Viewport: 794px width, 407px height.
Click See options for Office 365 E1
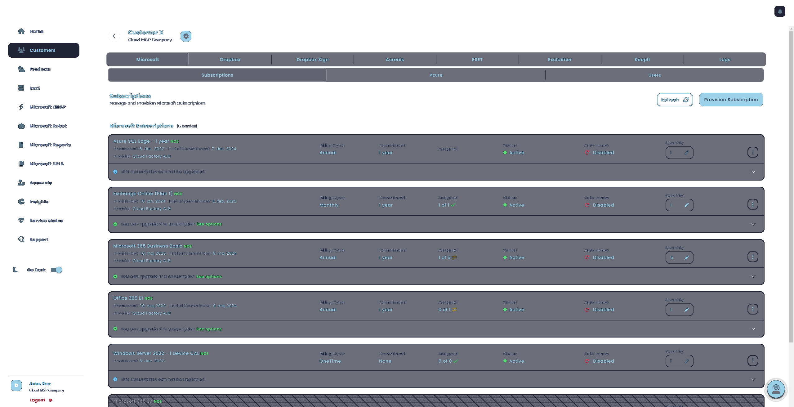click(x=209, y=329)
